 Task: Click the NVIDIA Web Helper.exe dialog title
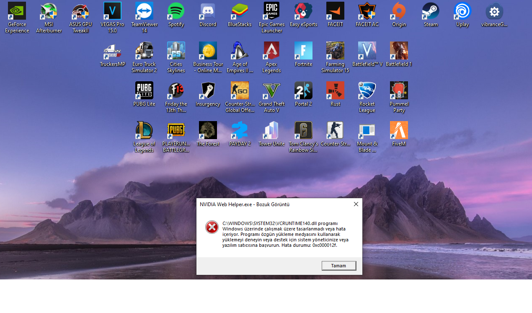[x=245, y=204]
